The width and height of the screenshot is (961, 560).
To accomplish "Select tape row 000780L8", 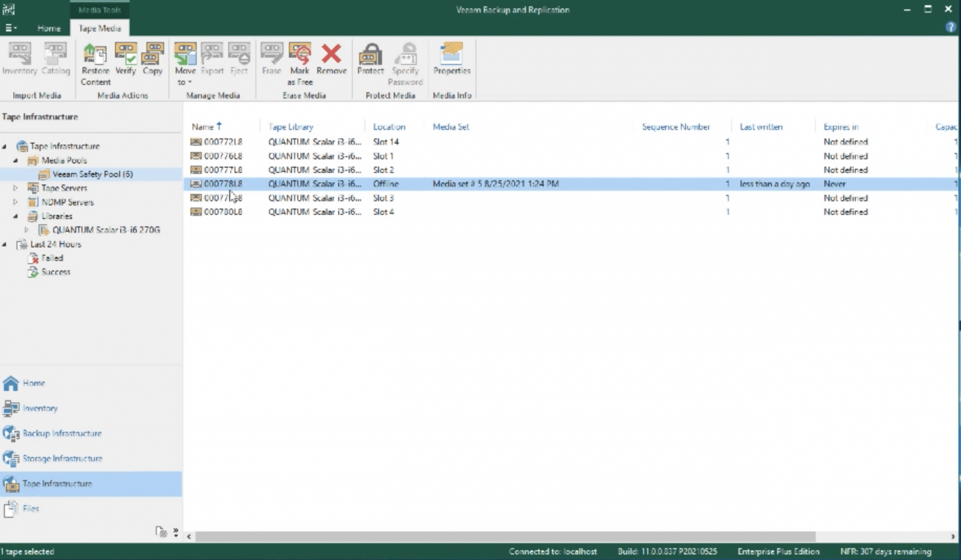I will point(571,212).
